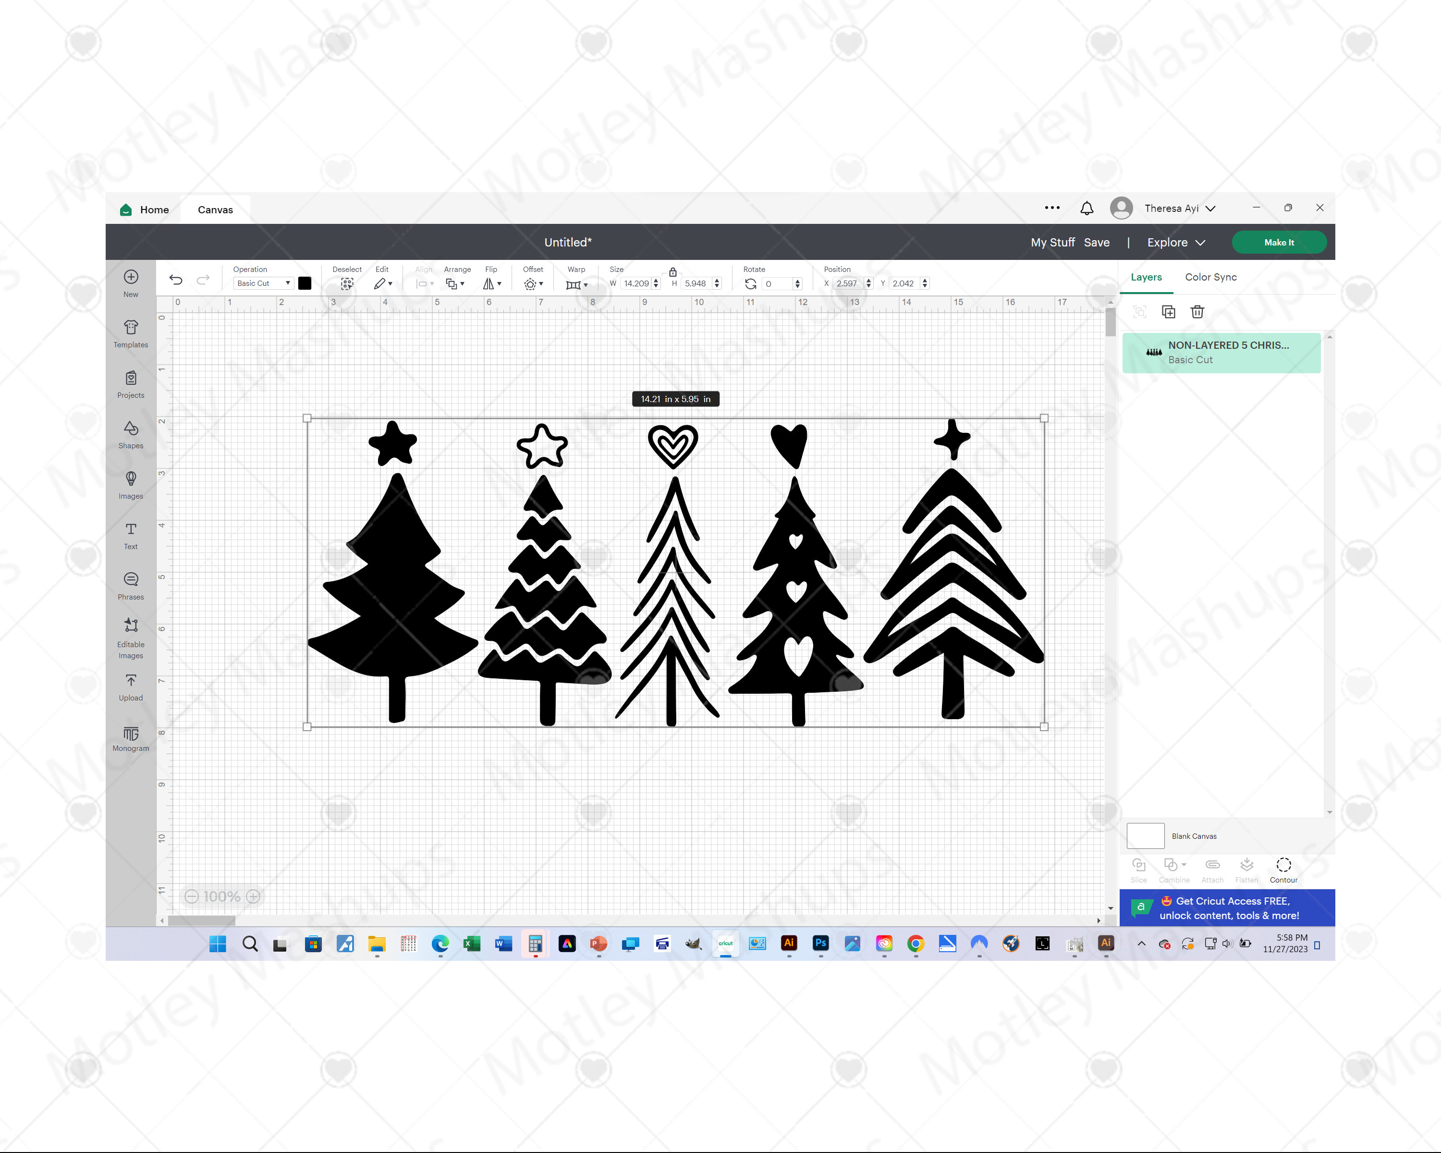This screenshot has width=1441, height=1153.
Task: Apply the Flatten tool to the selection
Action: [x=1246, y=868]
